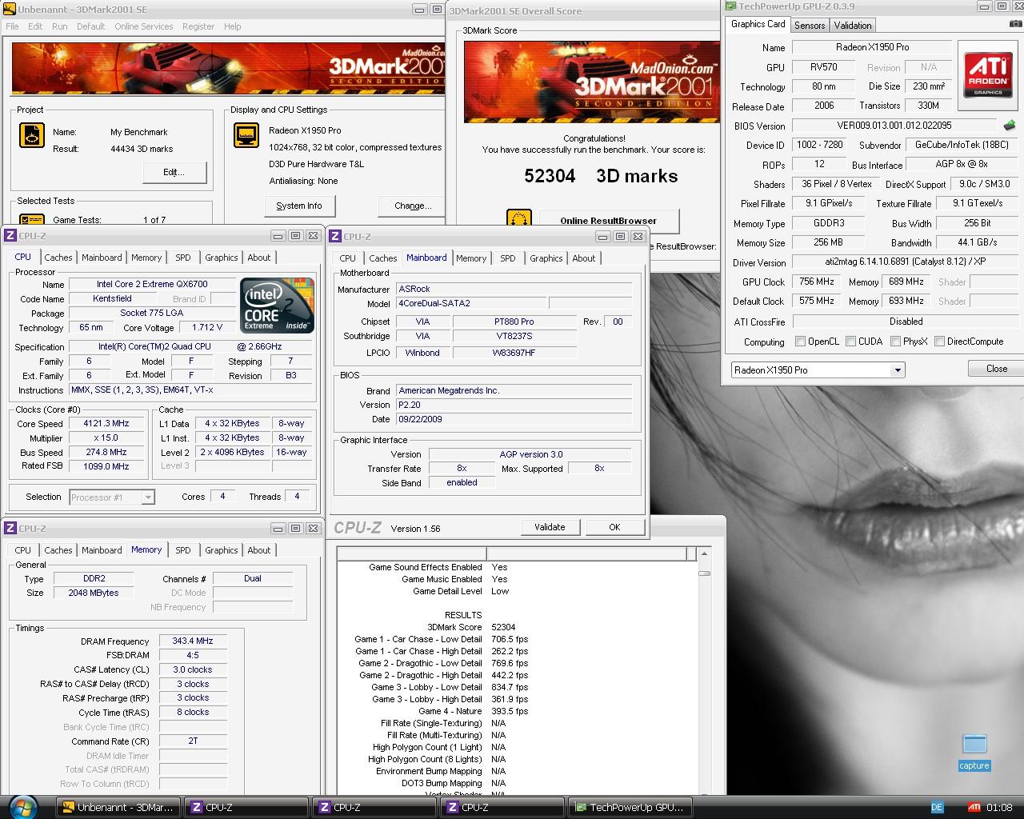Open the Online Services menu

(x=143, y=26)
